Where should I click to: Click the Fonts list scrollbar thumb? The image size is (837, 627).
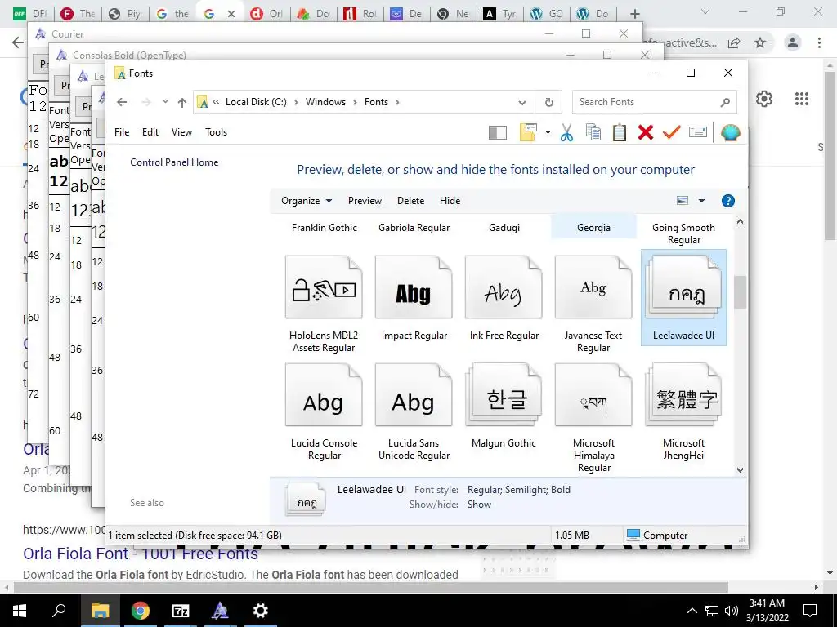point(739,291)
